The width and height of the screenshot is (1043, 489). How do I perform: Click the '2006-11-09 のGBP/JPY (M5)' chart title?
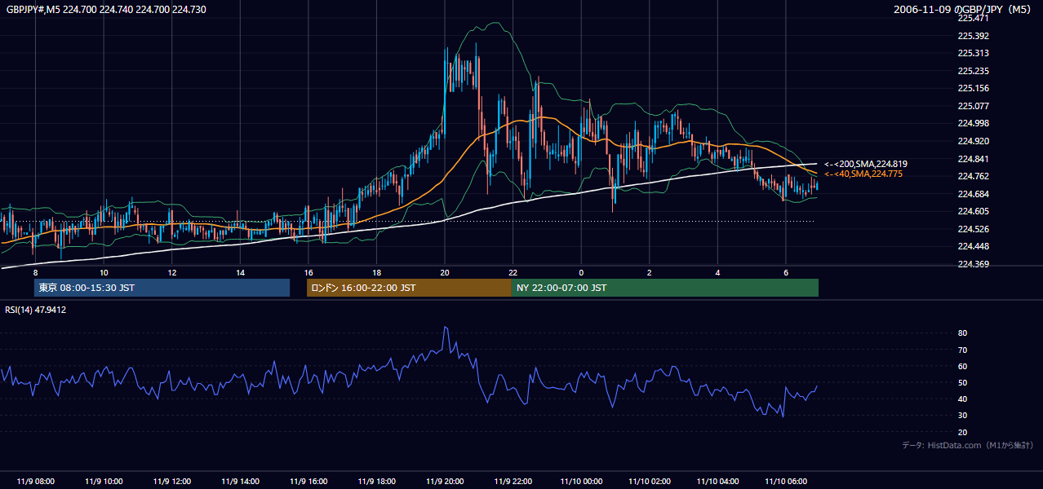(963, 9)
